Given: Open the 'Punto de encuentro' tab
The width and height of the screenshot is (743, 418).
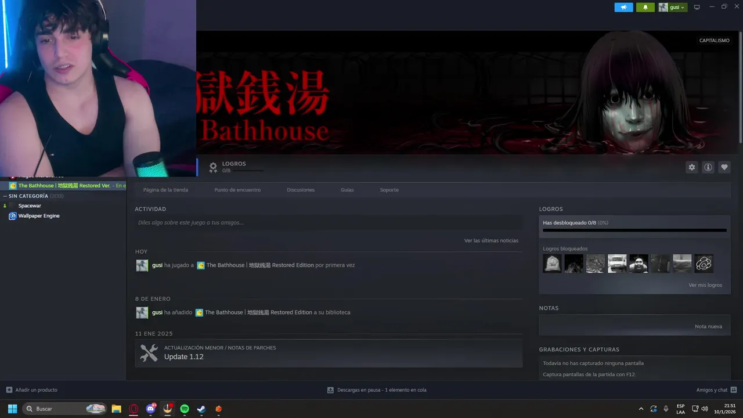Looking at the screenshot, I should pyautogui.click(x=237, y=190).
